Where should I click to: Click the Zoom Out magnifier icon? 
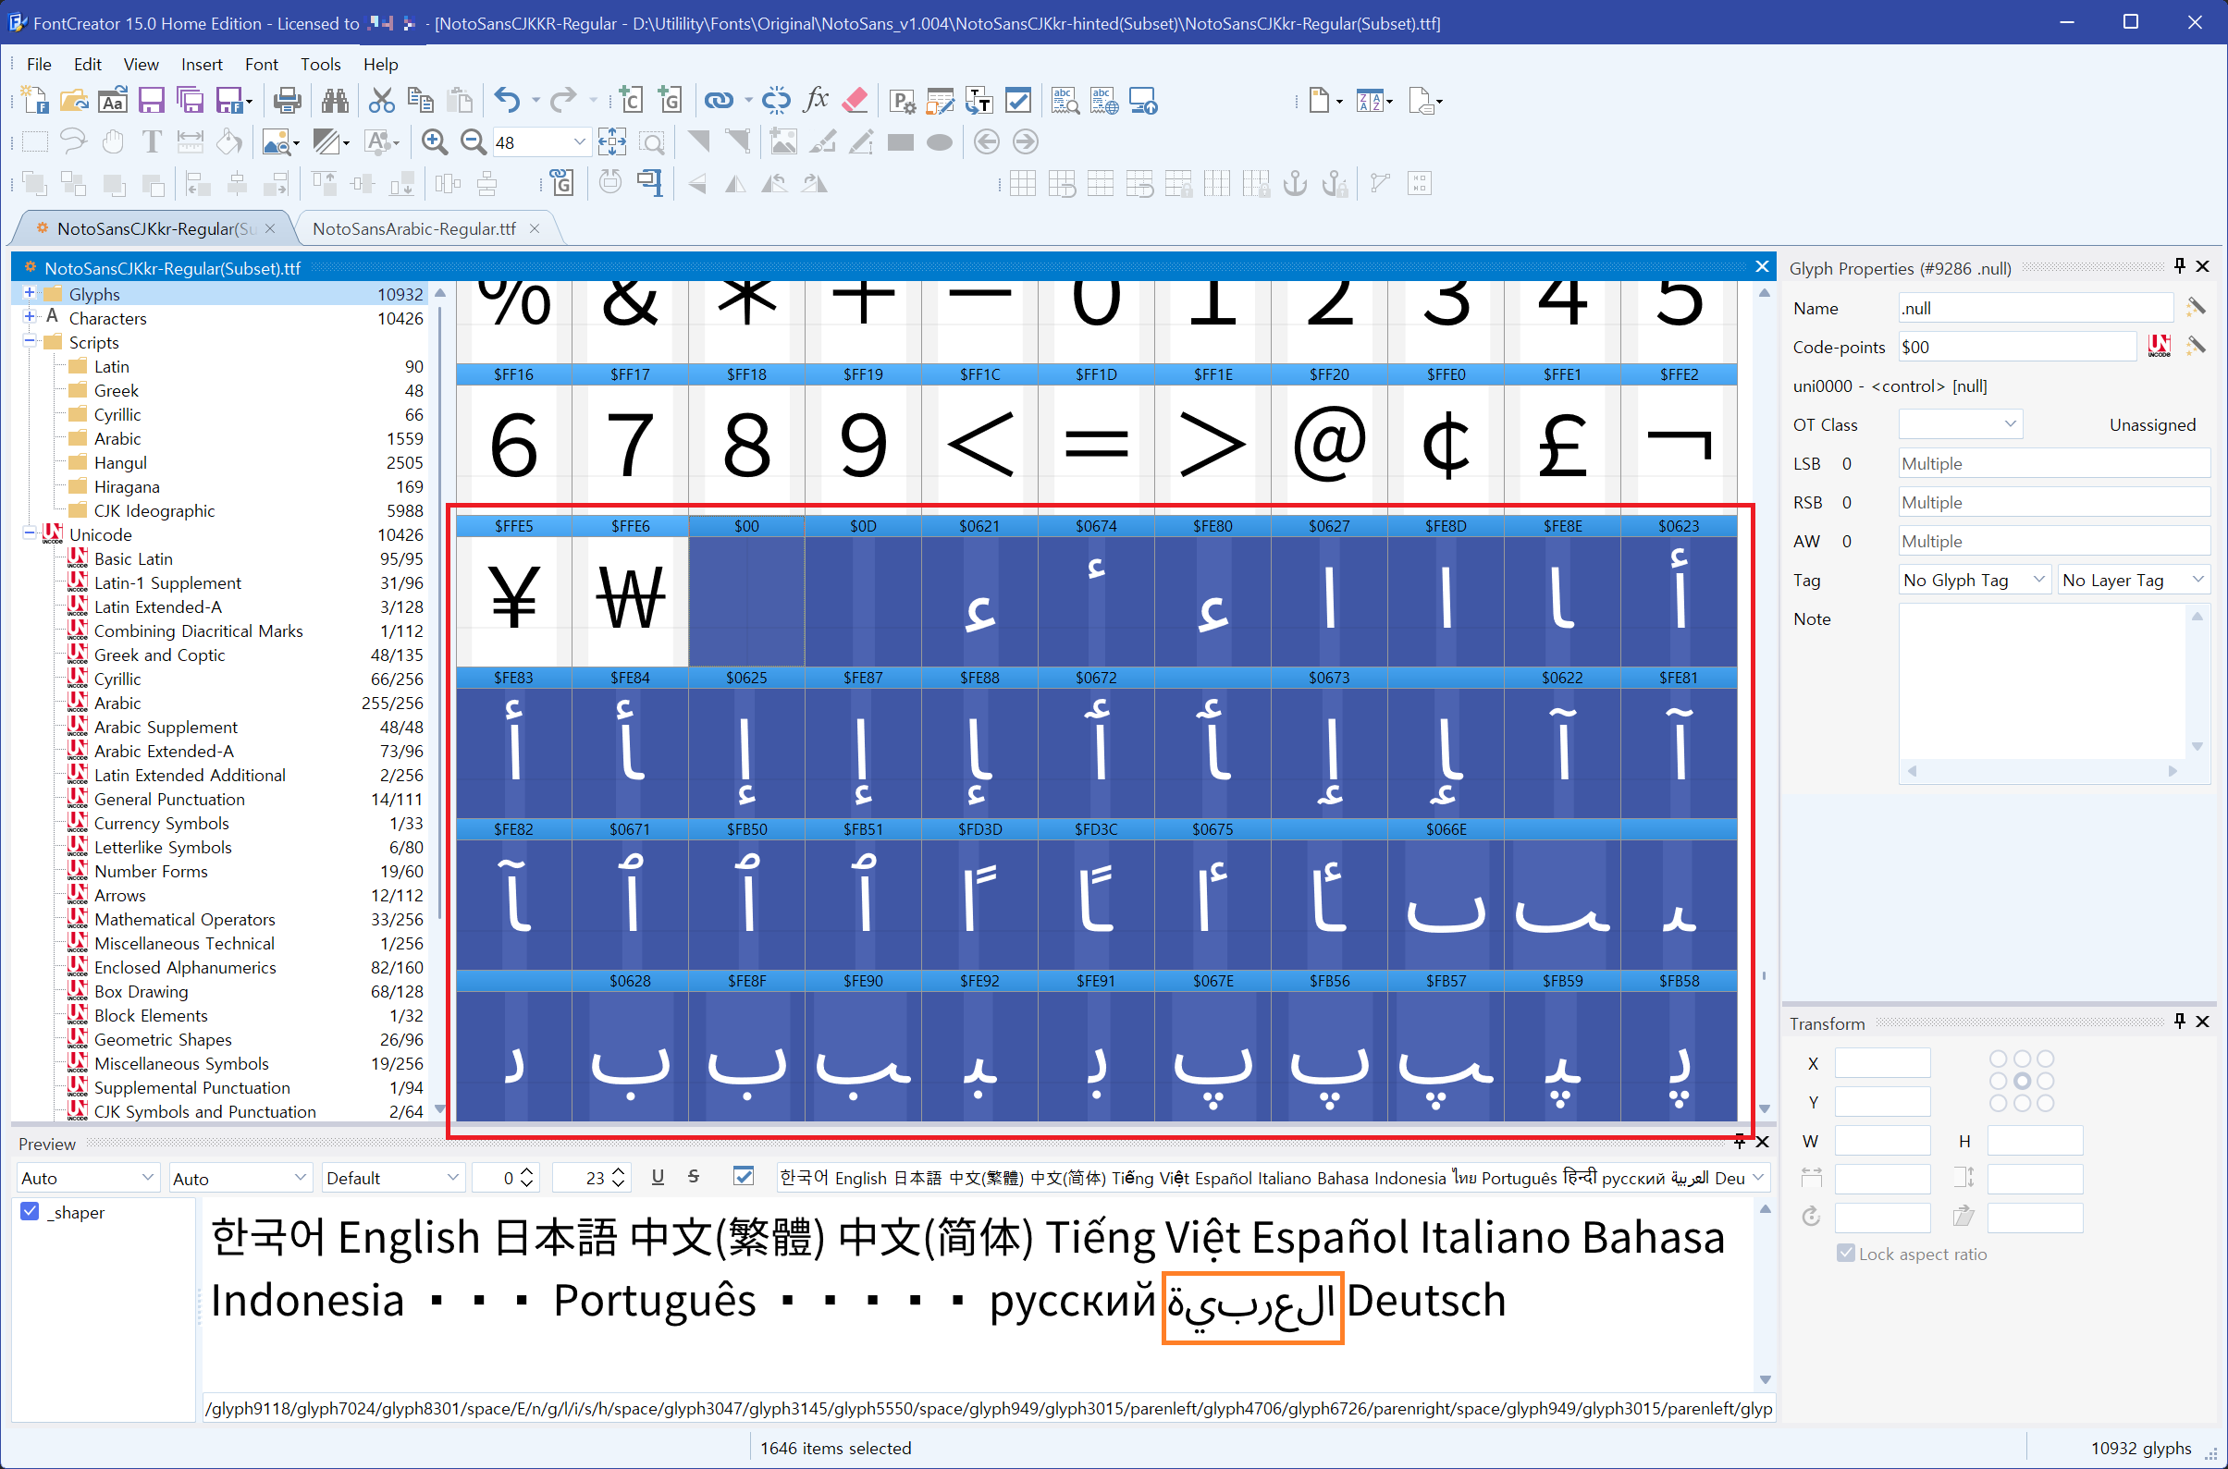pyautogui.click(x=474, y=142)
